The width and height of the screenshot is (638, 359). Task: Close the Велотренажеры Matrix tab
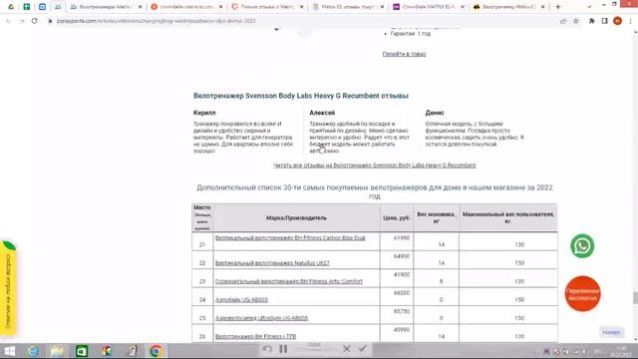coord(141,7)
